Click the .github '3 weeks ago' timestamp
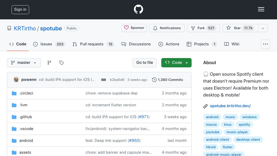 tap(175, 117)
